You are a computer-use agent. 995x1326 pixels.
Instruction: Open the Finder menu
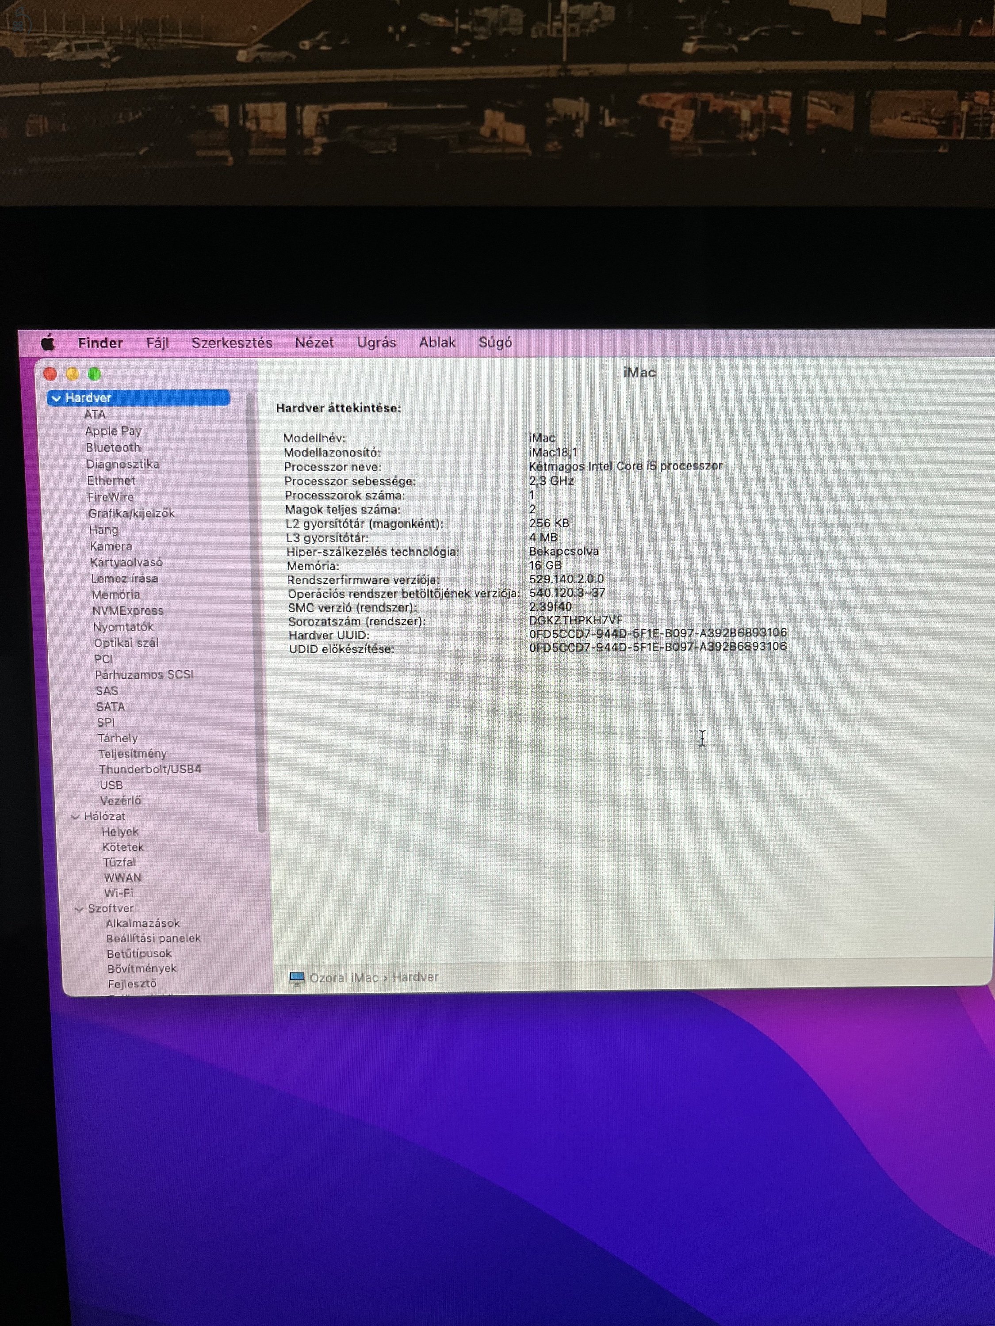100,343
